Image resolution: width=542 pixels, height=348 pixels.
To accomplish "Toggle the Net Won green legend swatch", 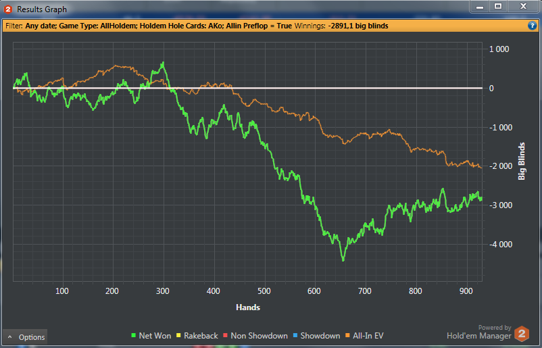I will pyautogui.click(x=134, y=336).
